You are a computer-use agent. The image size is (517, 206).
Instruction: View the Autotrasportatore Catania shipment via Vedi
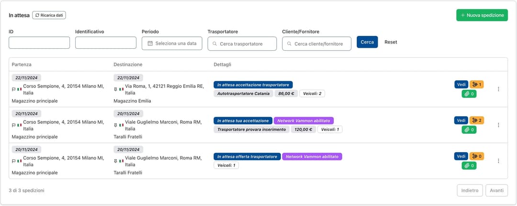tap(461, 85)
